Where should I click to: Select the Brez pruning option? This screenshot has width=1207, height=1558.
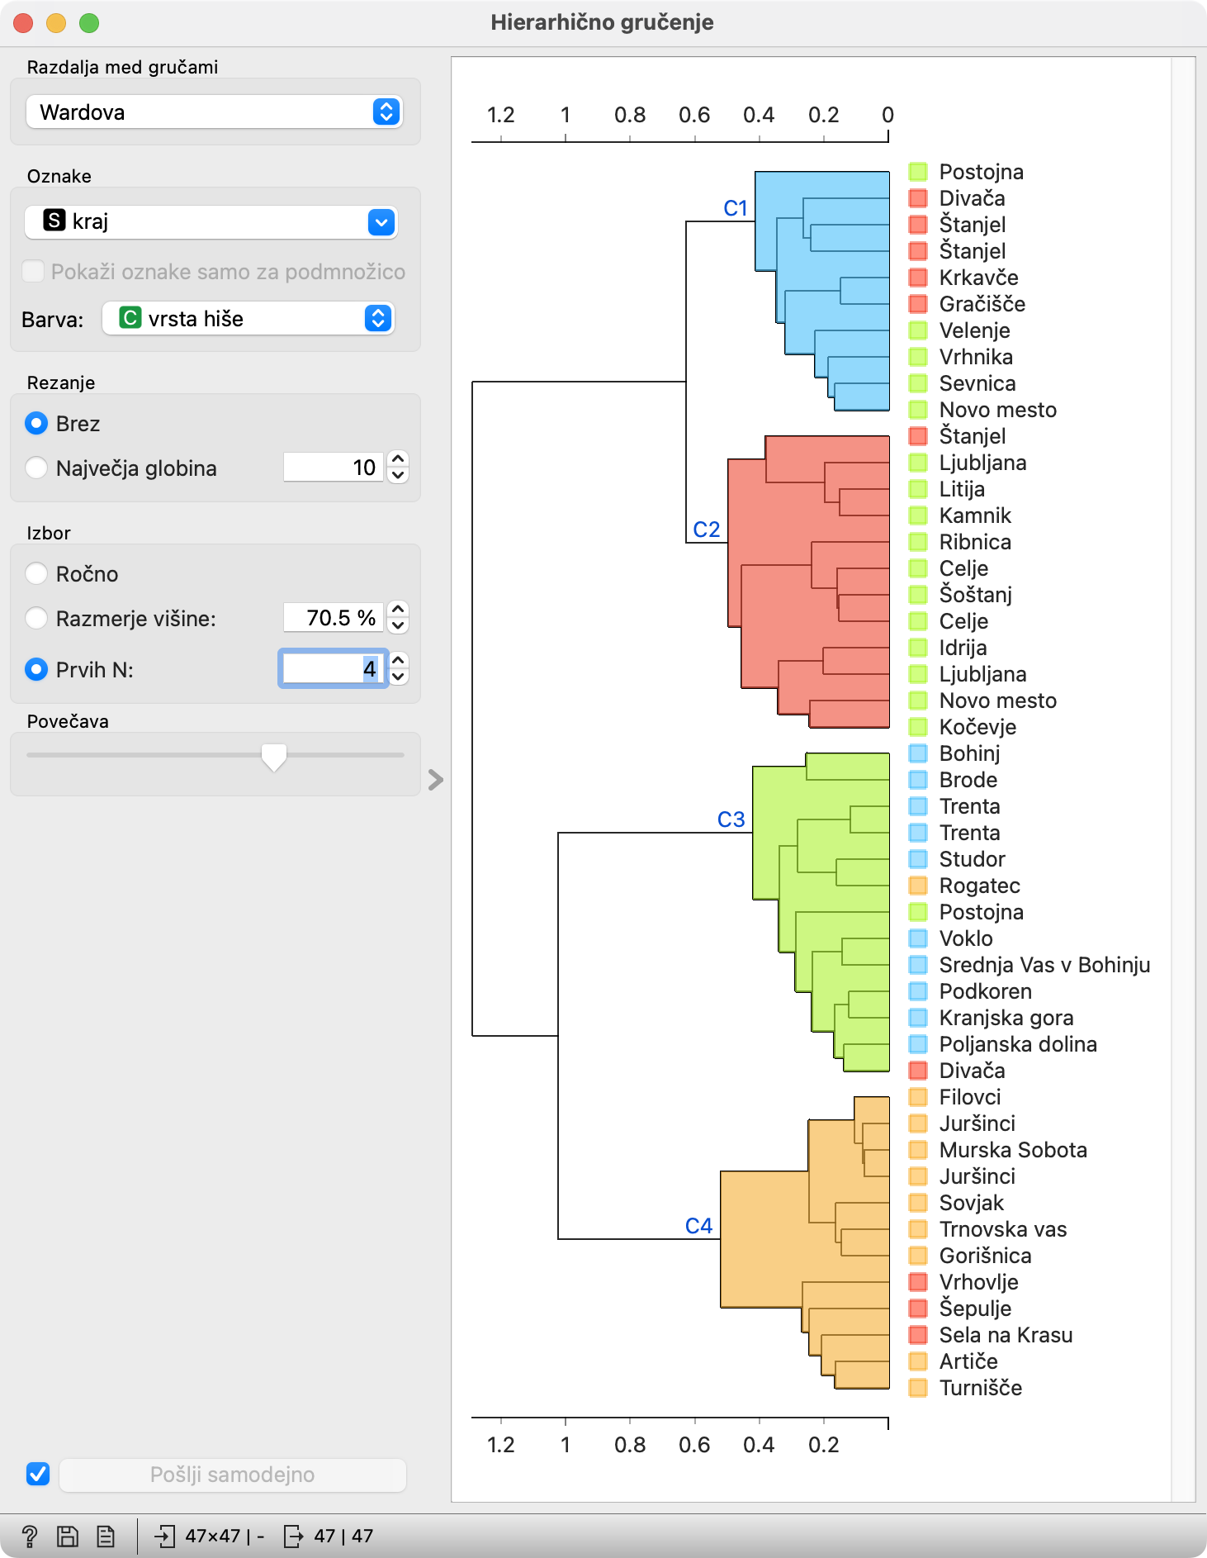[36, 424]
